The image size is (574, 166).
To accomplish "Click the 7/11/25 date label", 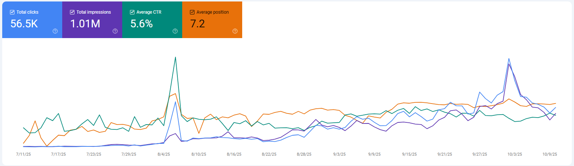I will (x=23, y=154).
